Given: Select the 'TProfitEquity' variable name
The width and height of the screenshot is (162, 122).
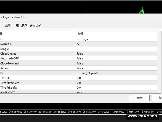Looking at the screenshot, I should point(9,88).
